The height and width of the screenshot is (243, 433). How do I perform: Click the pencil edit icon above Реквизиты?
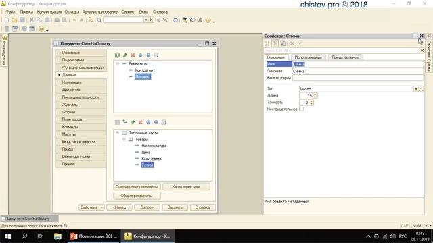(125, 55)
